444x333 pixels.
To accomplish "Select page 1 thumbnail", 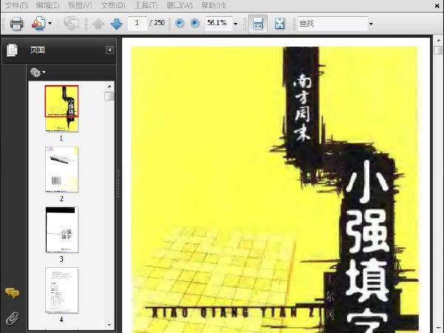I will 61,109.
